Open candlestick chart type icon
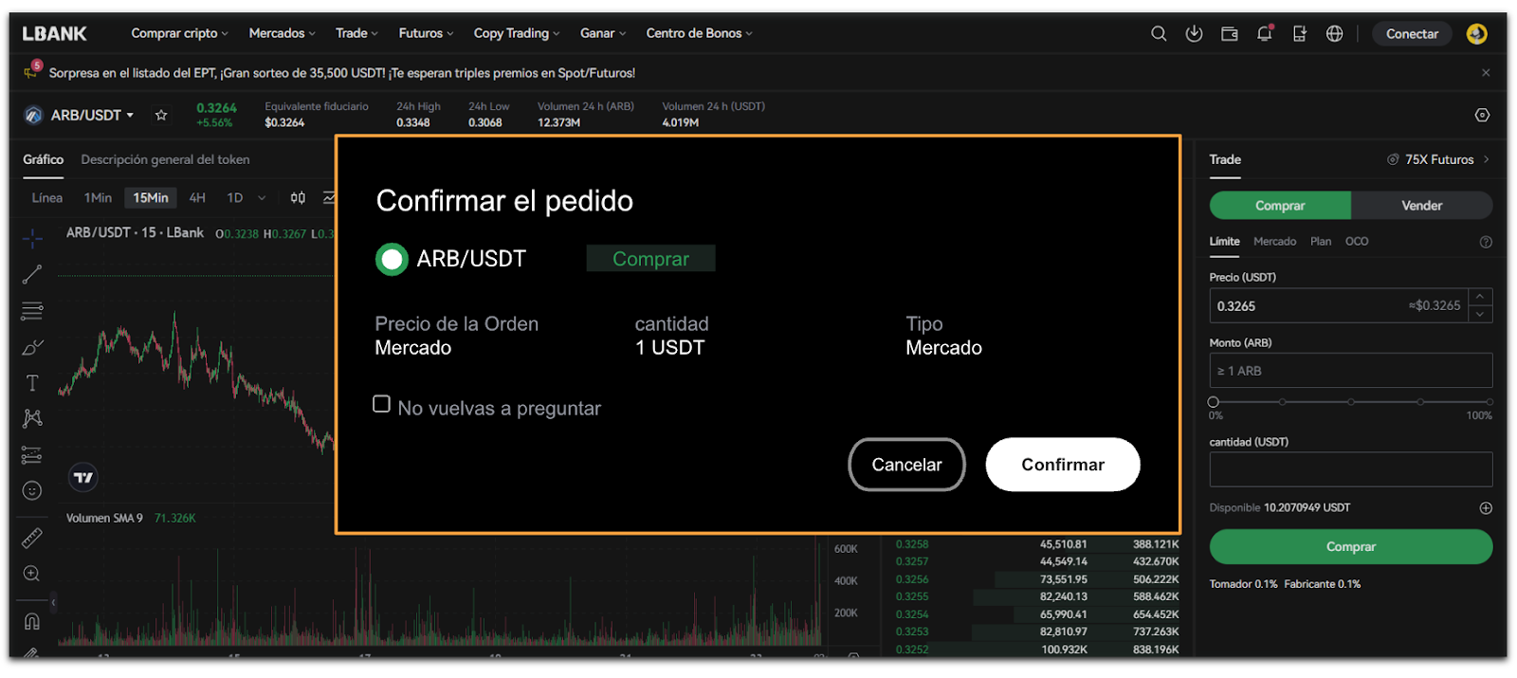Viewport: 1517px width, 678px height. 298,197
